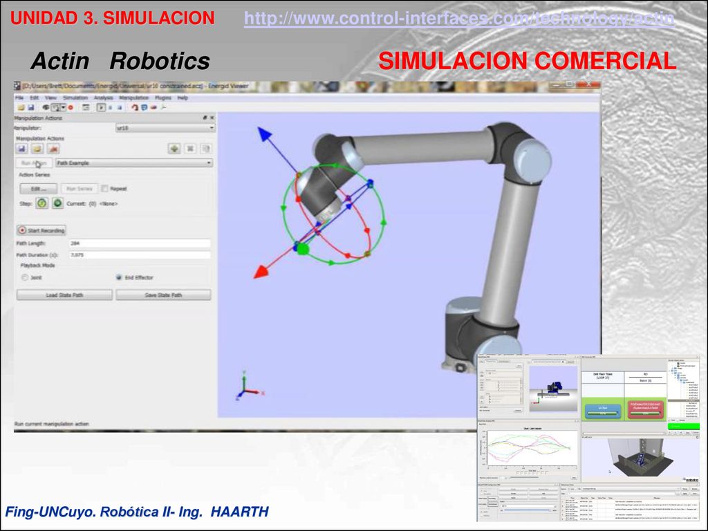Stop the simulation from the toolbar
Image resolution: width=708 pixels, height=531 pixels.
click(119, 107)
